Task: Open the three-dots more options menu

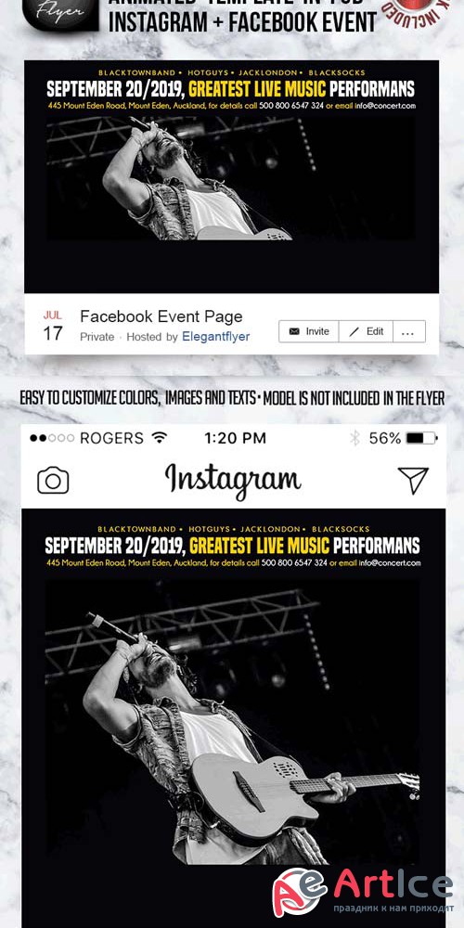Action: click(409, 331)
